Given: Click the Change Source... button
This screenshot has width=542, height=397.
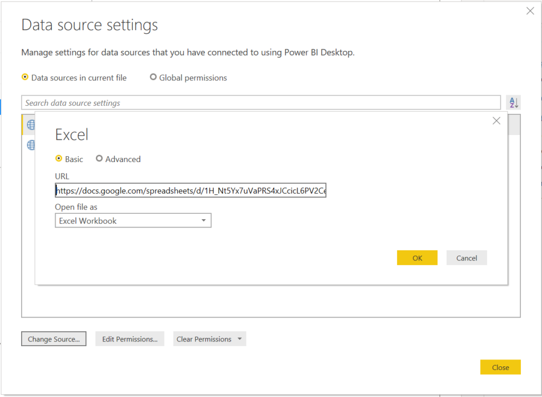Looking at the screenshot, I should (53, 339).
